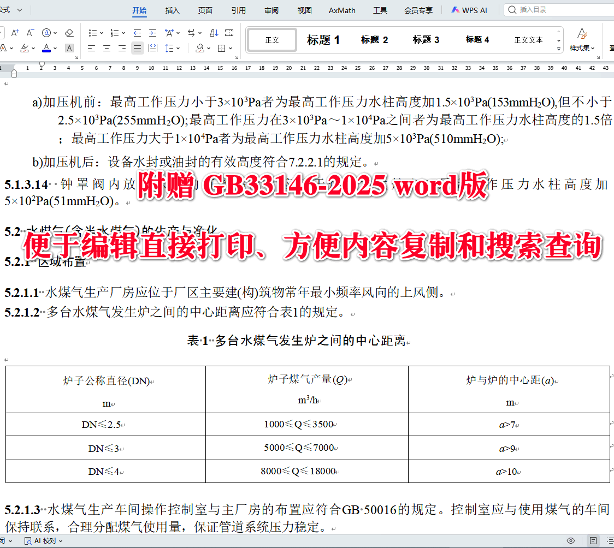This screenshot has height=548, width=614.
Task: Apply the numbered list icon
Action: click(115, 32)
